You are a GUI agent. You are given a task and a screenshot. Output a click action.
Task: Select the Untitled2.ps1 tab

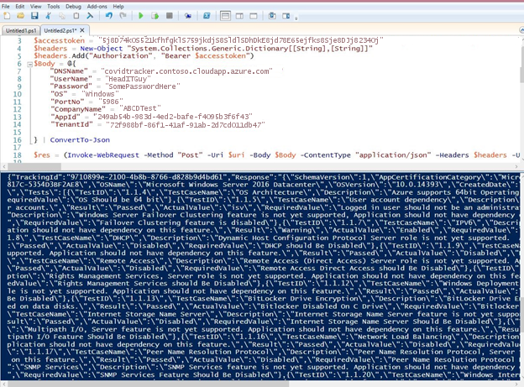pos(60,30)
